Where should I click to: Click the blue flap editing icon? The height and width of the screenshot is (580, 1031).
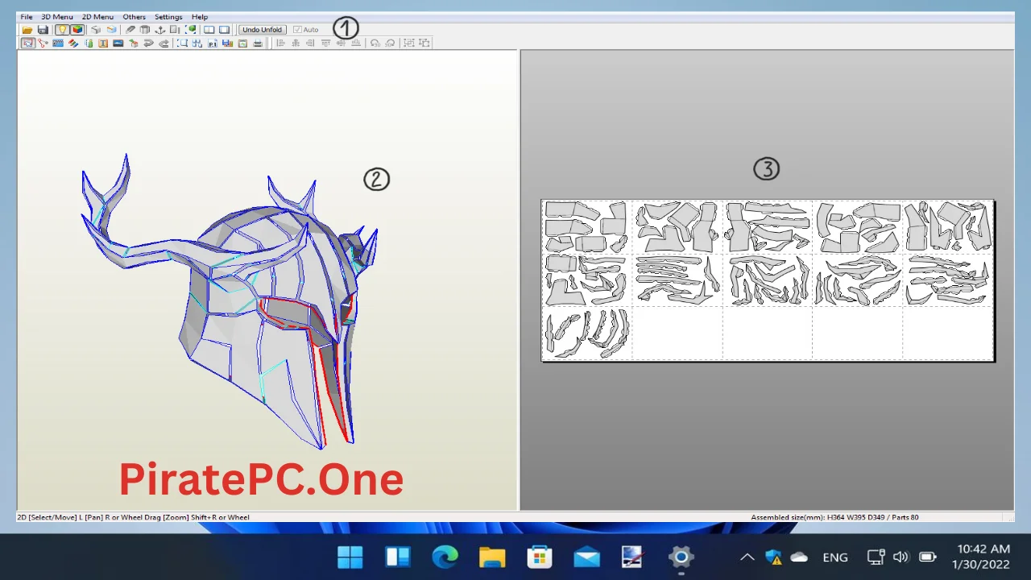click(58, 43)
